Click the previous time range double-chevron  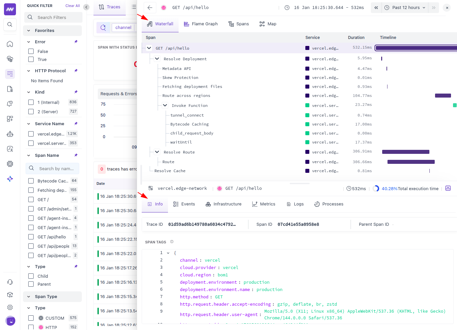pyautogui.click(x=376, y=8)
